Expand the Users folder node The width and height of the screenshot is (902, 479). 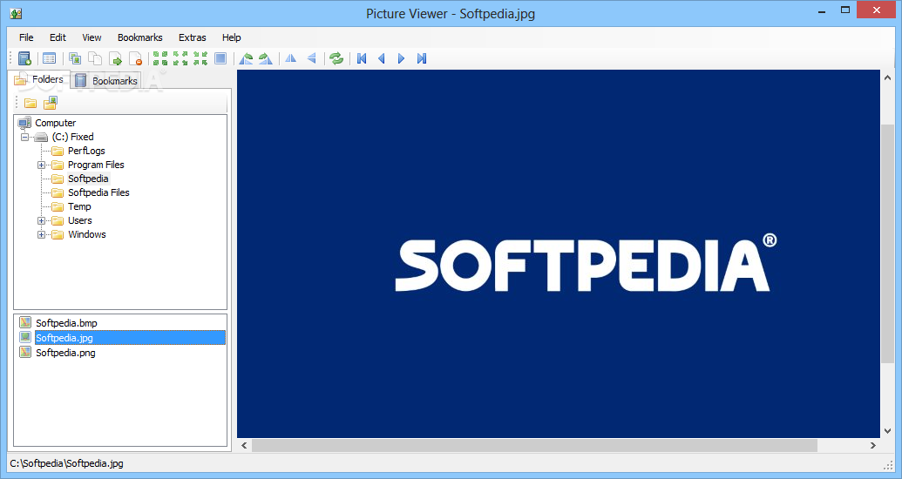click(42, 221)
